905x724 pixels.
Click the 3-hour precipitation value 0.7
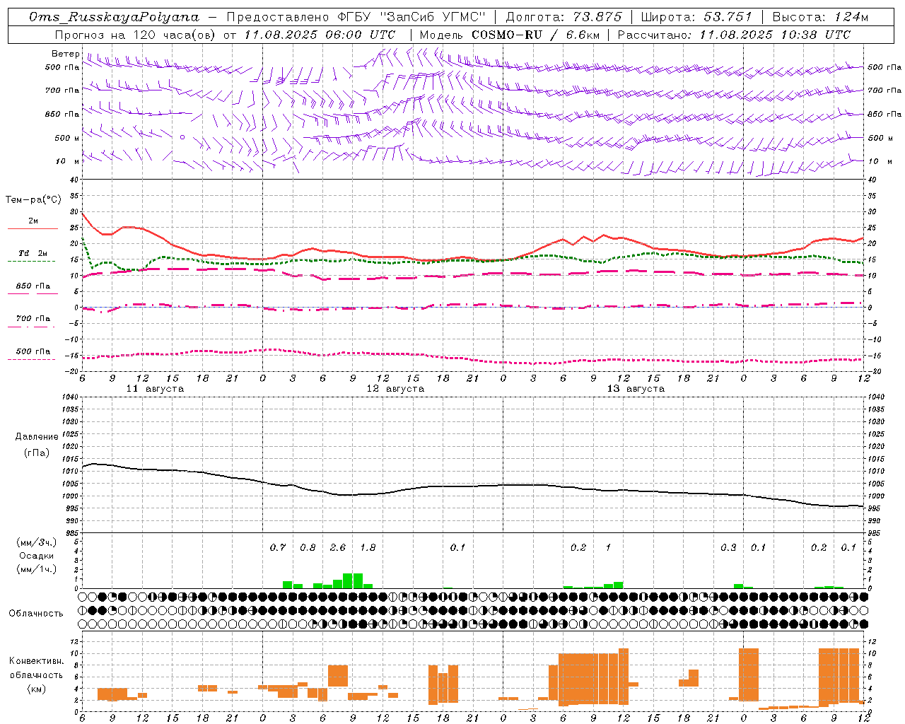(278, 547)
